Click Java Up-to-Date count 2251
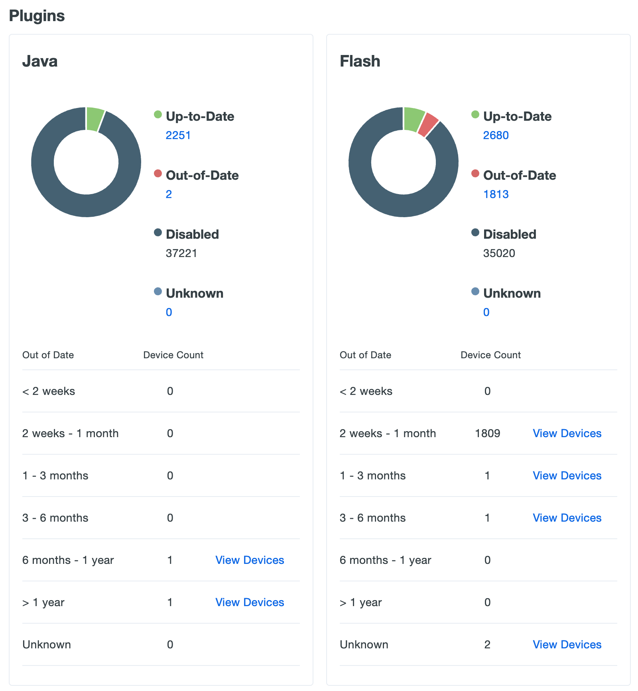This screenshot has width=638, height=691. point(178,135)
